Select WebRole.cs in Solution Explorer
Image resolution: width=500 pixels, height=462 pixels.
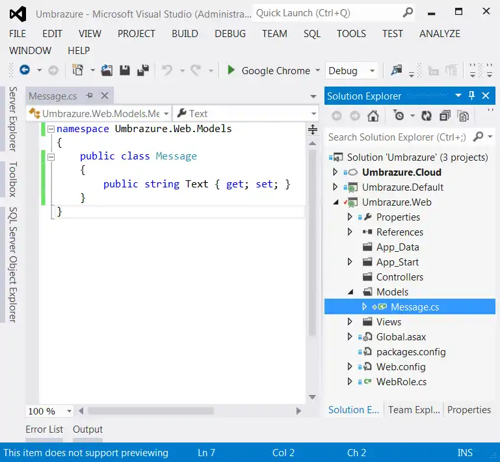[401, 381]
